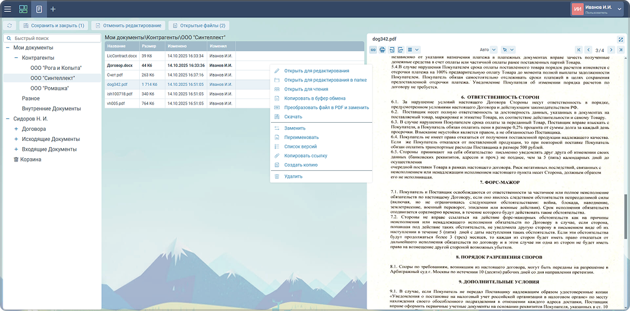The image size is (630, 311).
Task: Expand the PDF preview to fullscreen
Action: [621, 39]
